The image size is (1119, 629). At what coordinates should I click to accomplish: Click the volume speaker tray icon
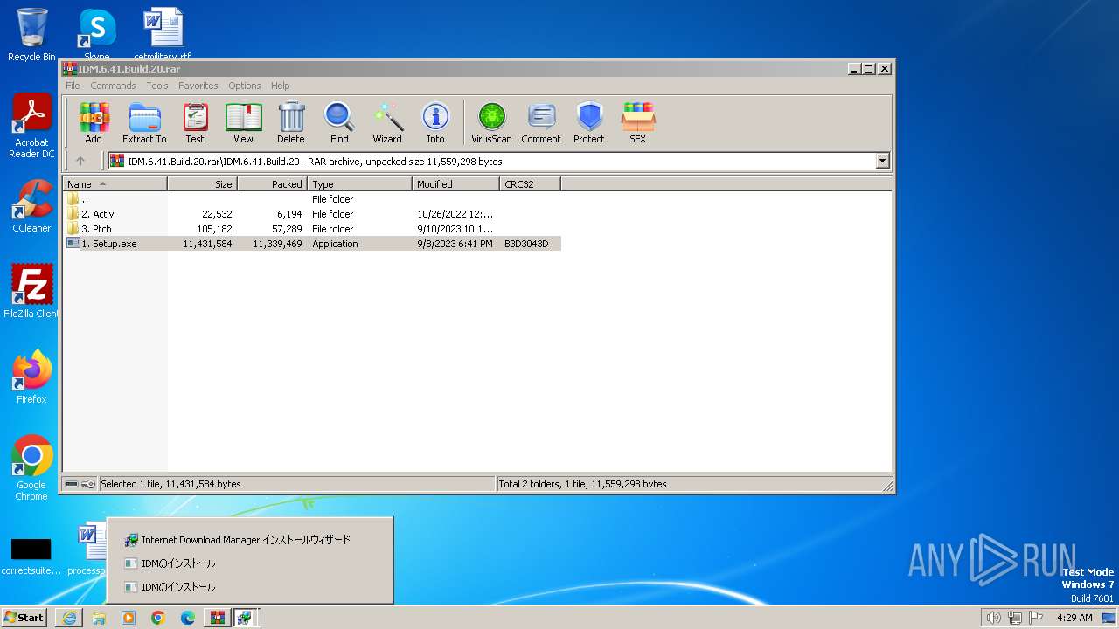[993, 618]
